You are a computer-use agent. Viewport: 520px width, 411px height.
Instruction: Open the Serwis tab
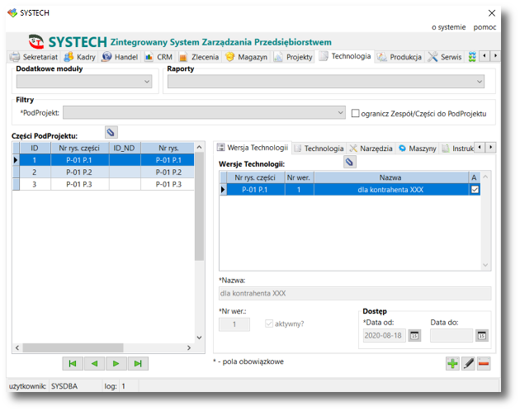pyautogui.click(x=445, y=57)
